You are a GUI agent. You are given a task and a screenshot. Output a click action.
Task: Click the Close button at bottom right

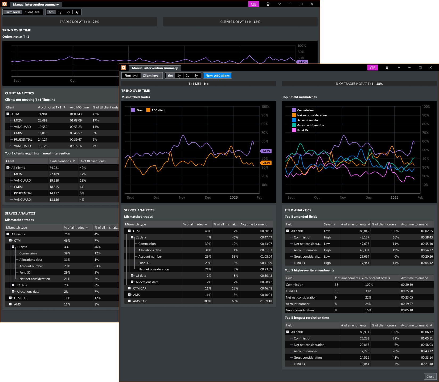(430, 376)
